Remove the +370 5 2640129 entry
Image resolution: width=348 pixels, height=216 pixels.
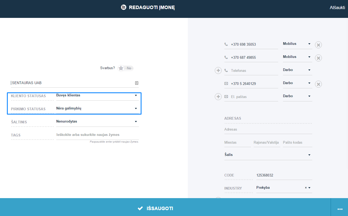(x=318, y=84)
